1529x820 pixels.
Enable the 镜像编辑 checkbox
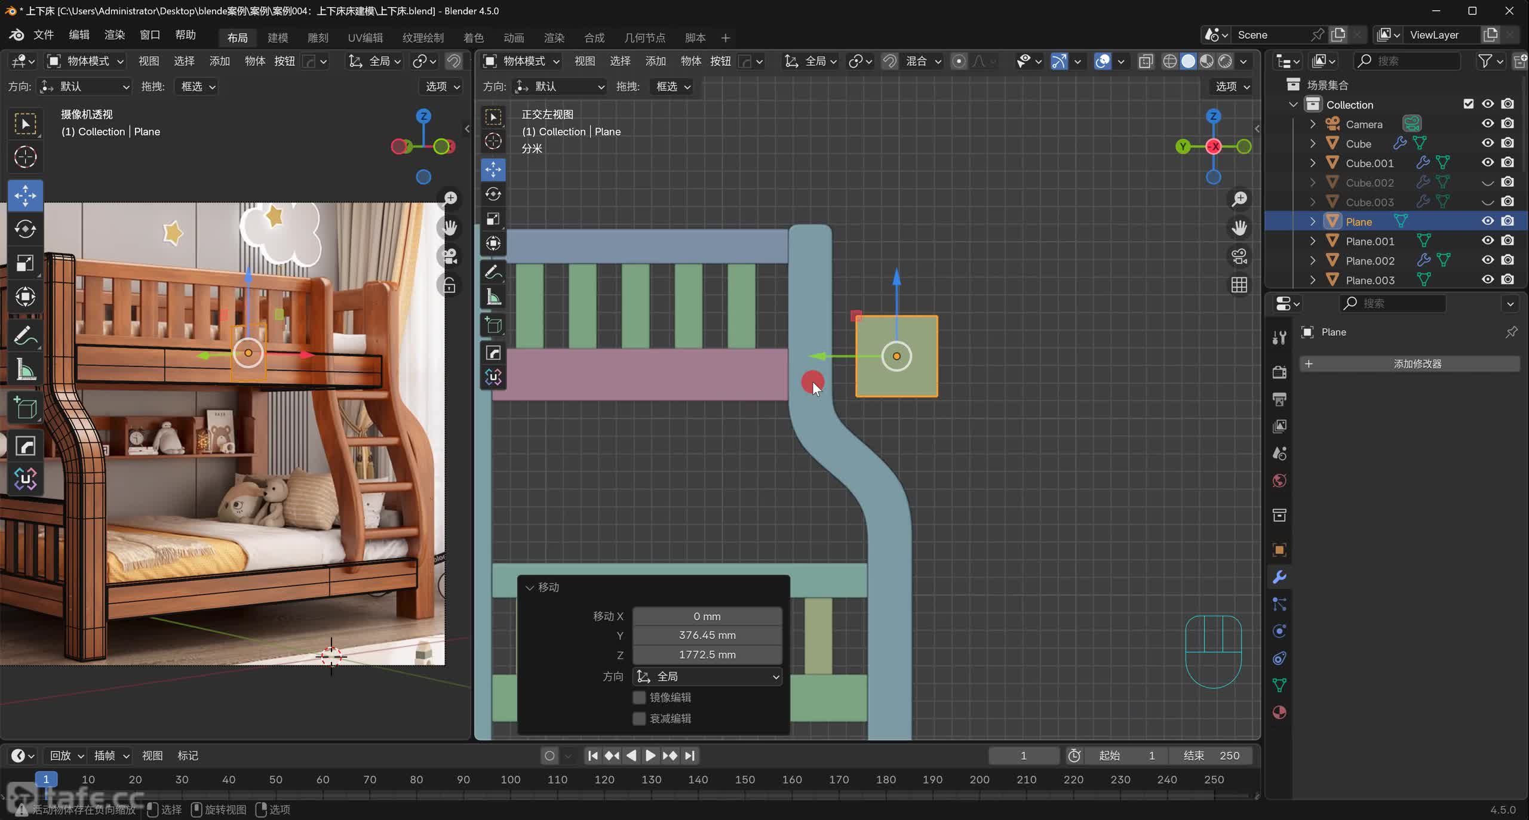(639, 697)
